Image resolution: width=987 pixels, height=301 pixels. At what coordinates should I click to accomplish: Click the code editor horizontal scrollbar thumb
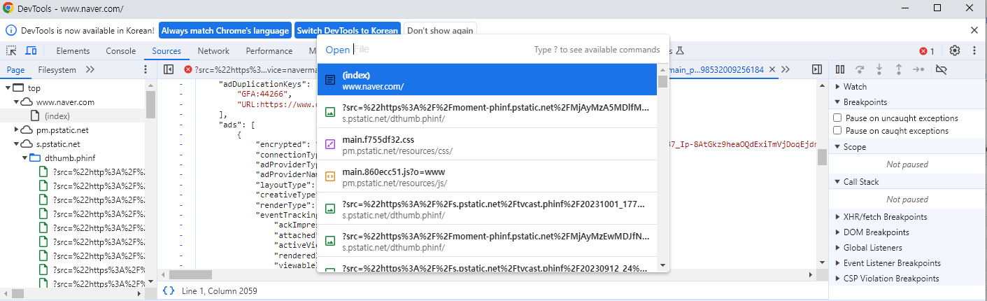click(x=190, y=275)
